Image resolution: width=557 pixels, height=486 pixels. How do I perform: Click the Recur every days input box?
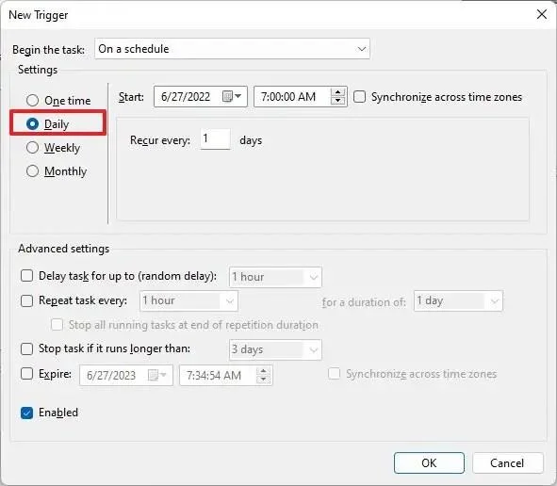click(215, 138)
